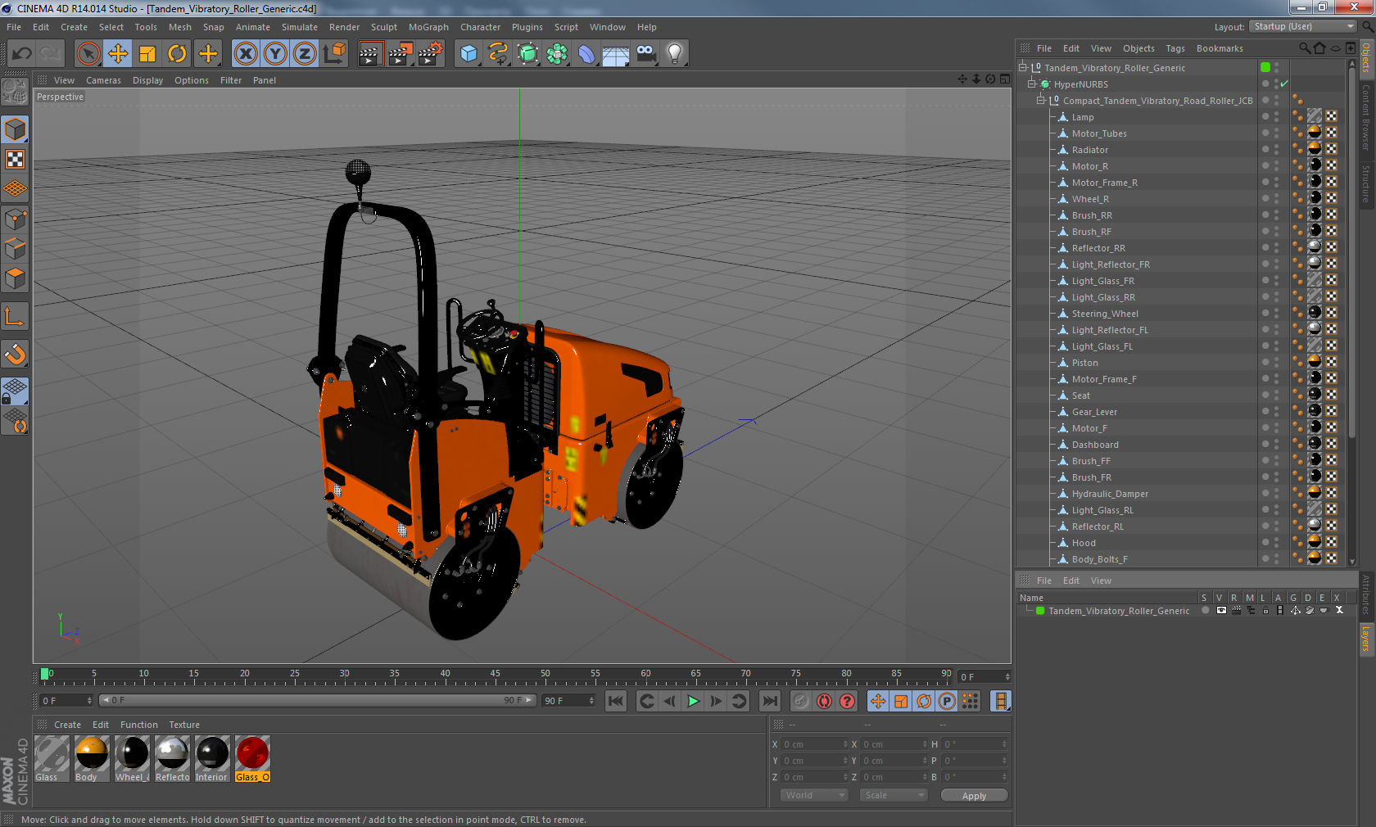The width and height of the screenshot is (1376, 827).
Task: Add a camera object
Action: (645, 54)
